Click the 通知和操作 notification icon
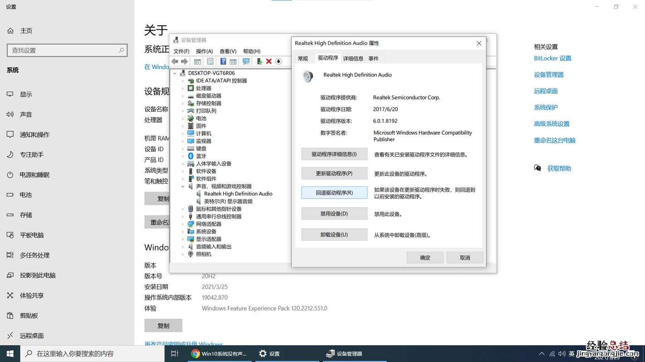The image size is (645, 362). click(x=10, y=134)
